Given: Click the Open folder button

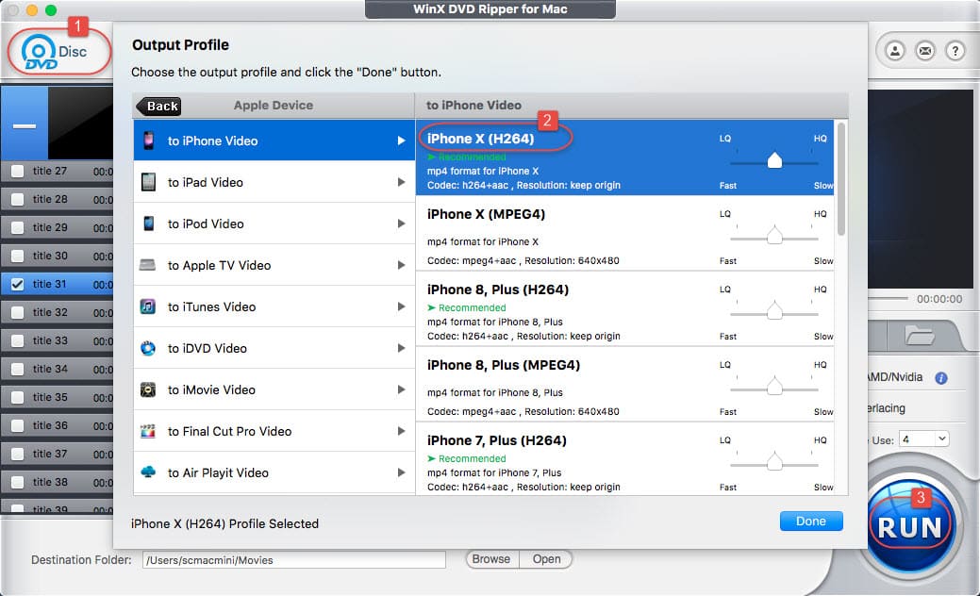Looking at the screenshot, I should 546,559.
